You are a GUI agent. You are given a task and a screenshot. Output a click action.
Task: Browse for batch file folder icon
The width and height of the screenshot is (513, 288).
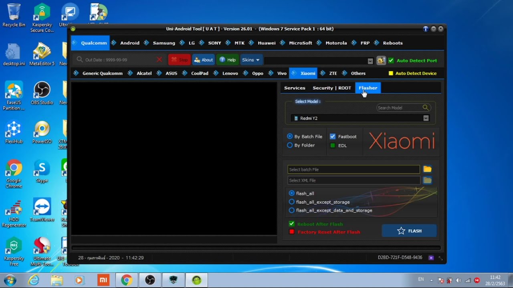[x=427, y=169]
